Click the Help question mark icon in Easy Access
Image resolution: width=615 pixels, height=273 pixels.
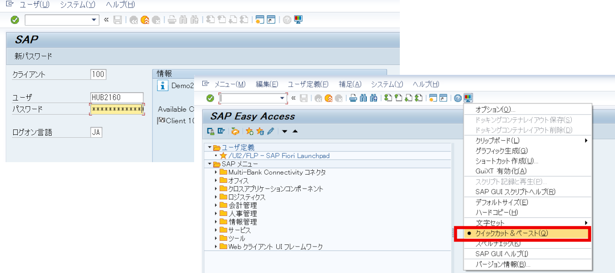click(x=458, y=98)
